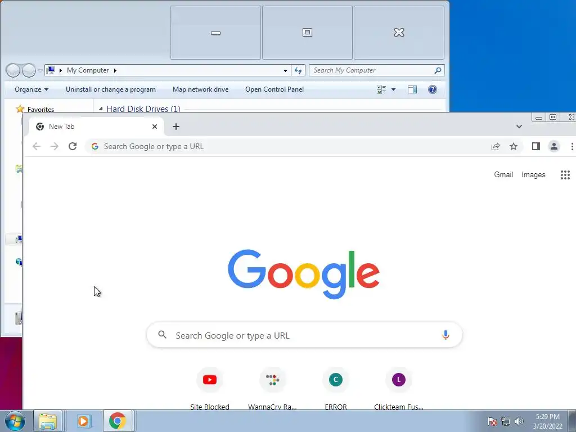Click My Computer in the breadcrumb
Screen dimensions: 576x432
point(88,70)
